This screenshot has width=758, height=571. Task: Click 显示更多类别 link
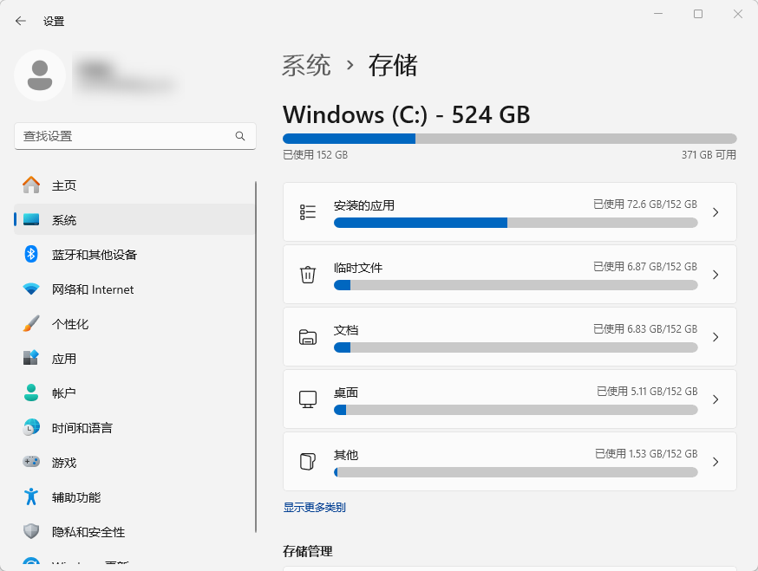coord(313,507)
